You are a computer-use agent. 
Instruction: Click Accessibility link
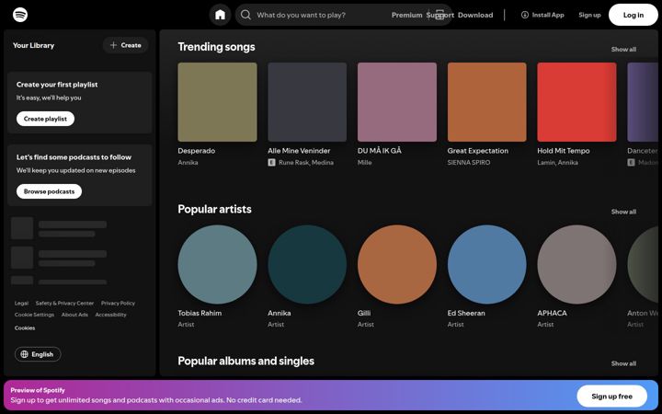[x=110, y=315]
